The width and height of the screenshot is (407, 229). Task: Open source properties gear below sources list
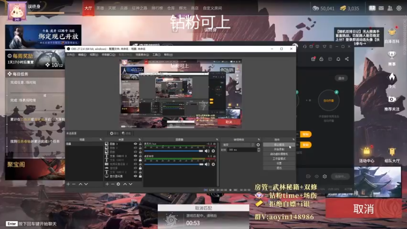[119, 184]
